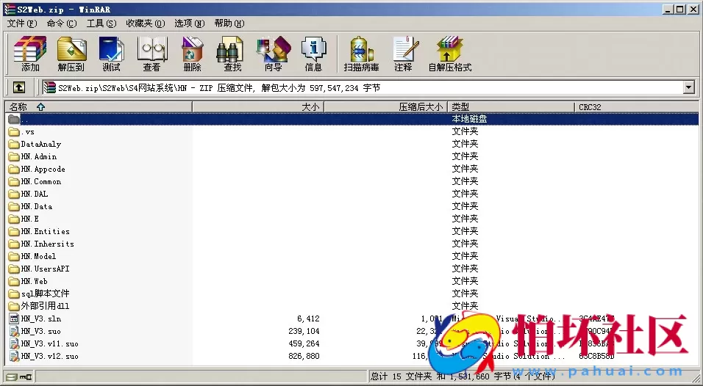Click the 239,104 size value

click(x=304, y=332)
